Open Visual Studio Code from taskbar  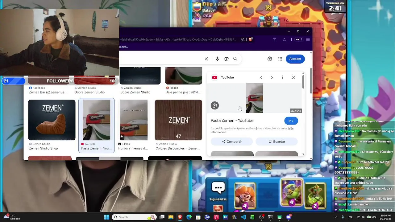coord(243,217)
